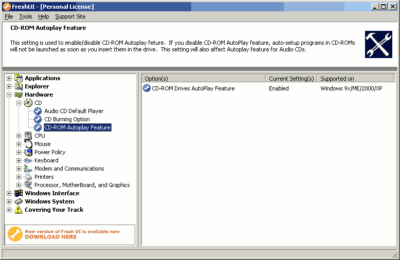Viewport: 400px width, 260px height.
Task: Click the Covering Your Track warning icon
Action: click(19, 210)
